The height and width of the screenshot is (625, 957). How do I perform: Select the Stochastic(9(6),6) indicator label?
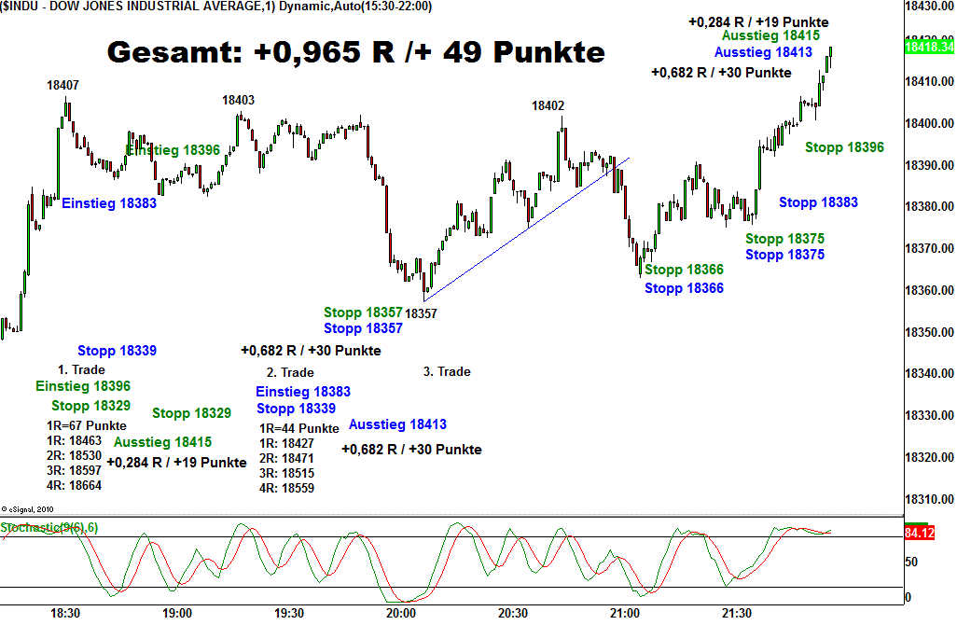click(x=49, y=528)
